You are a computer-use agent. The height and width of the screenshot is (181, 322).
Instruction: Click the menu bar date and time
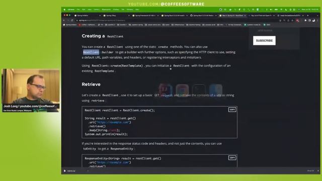[310, 10]
